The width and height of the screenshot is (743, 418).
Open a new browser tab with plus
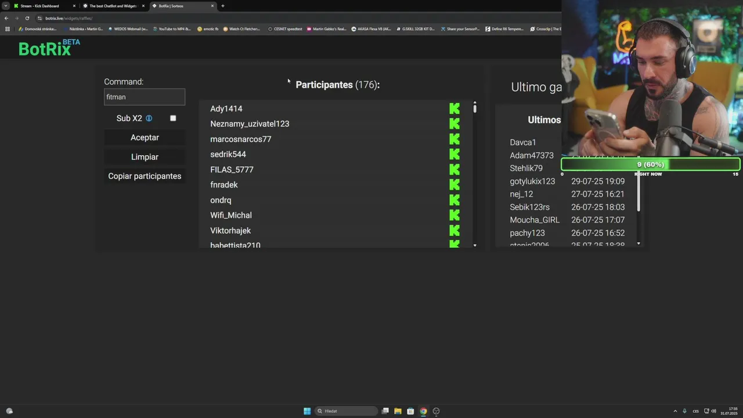coord(222,6)
